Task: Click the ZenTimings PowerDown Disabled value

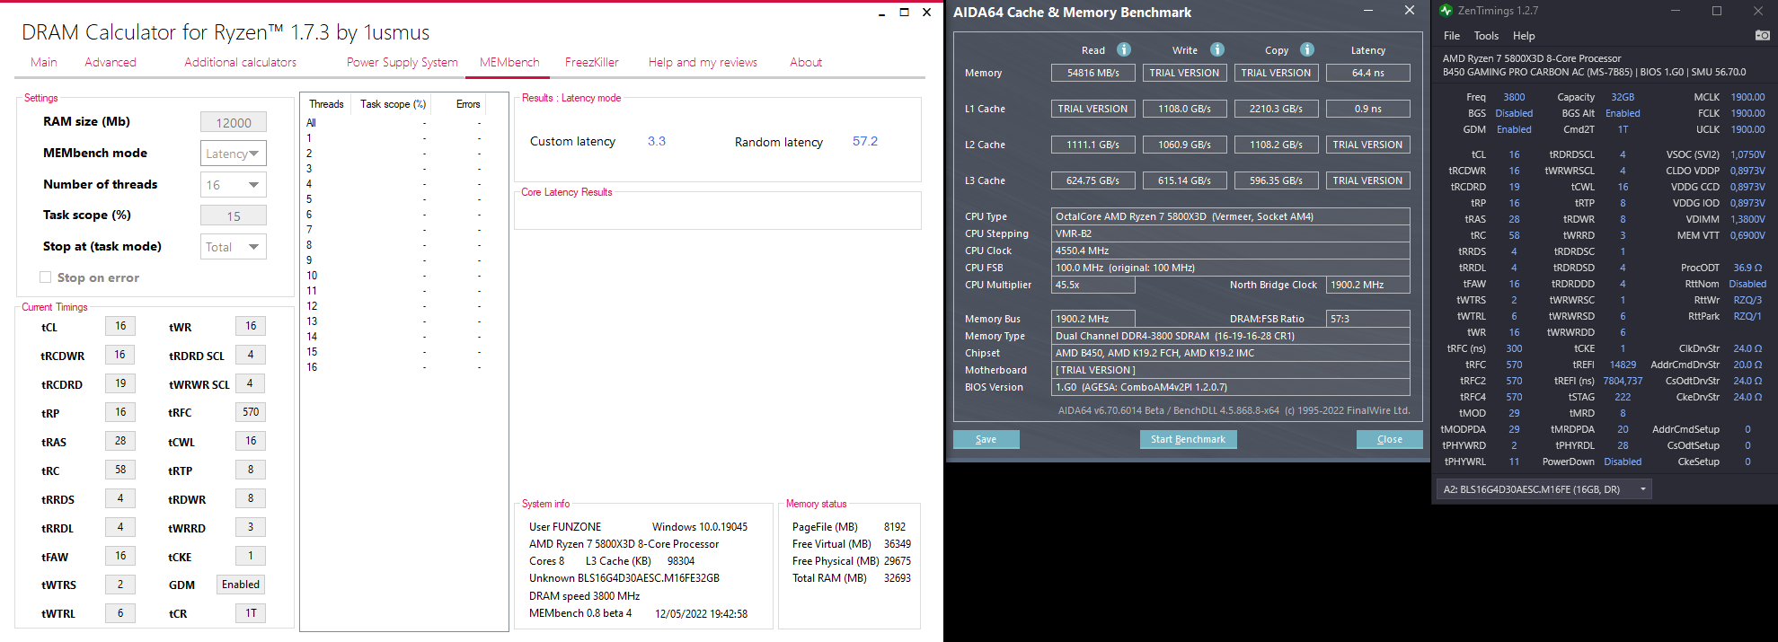Action: 1623,462
